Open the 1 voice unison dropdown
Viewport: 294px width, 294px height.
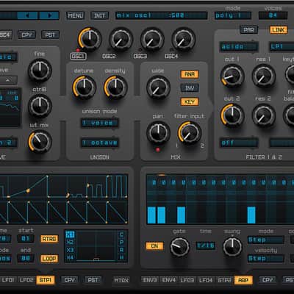100,123
